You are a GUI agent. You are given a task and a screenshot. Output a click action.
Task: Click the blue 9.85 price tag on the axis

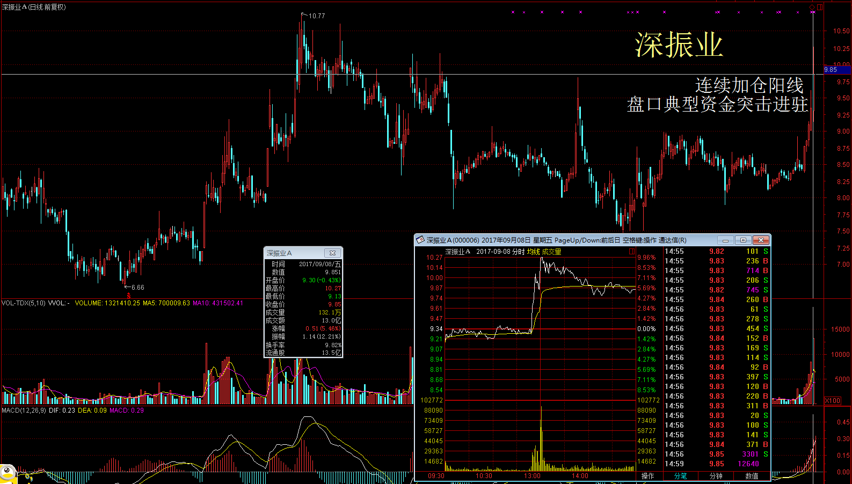point(838,70)
